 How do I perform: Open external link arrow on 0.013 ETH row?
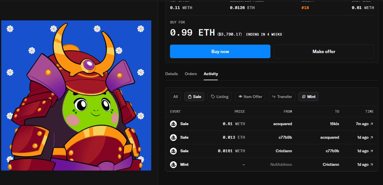(x=372, y=138)
